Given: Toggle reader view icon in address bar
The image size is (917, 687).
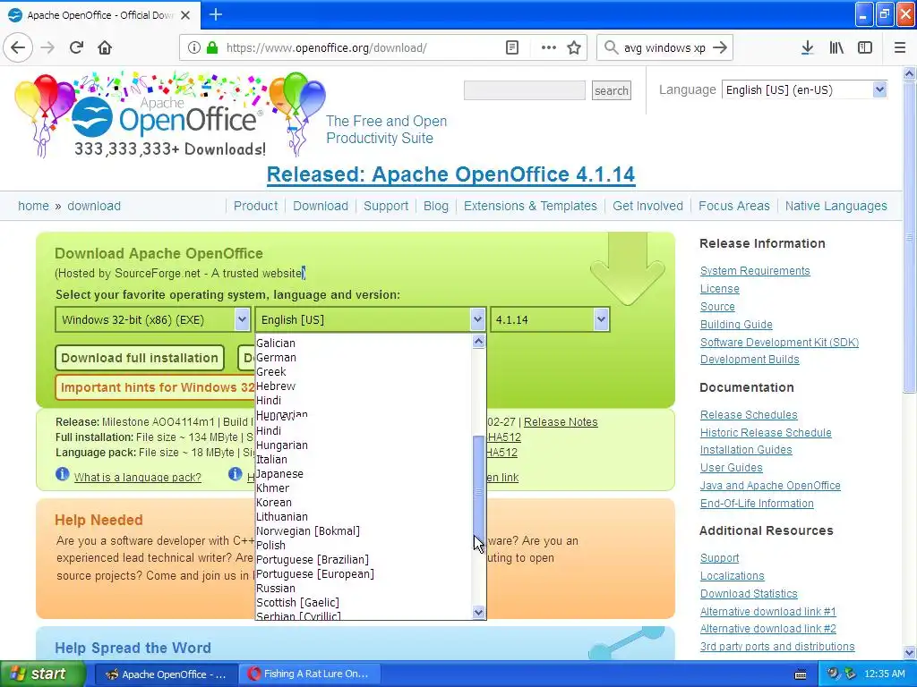Looking at the screenshot, I should (511, 47).
